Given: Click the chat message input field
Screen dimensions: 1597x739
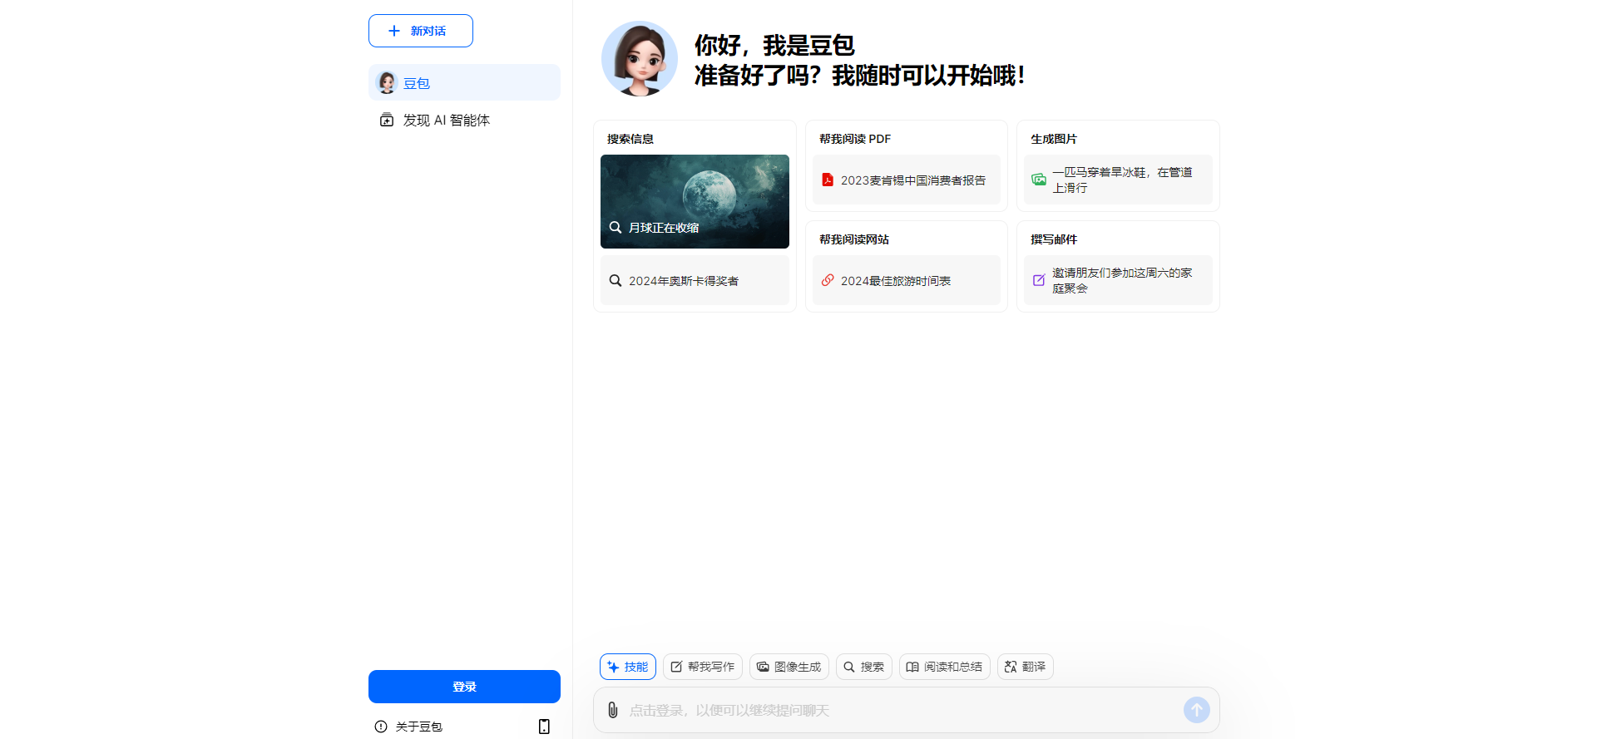Looking at the screenshot, I should click(898, 710).
